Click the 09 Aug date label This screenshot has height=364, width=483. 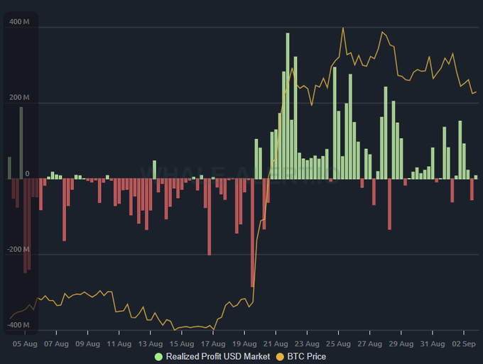[88, 344]
